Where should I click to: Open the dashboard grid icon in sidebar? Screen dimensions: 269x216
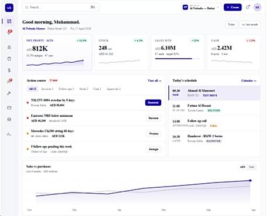tap(9, 21)
